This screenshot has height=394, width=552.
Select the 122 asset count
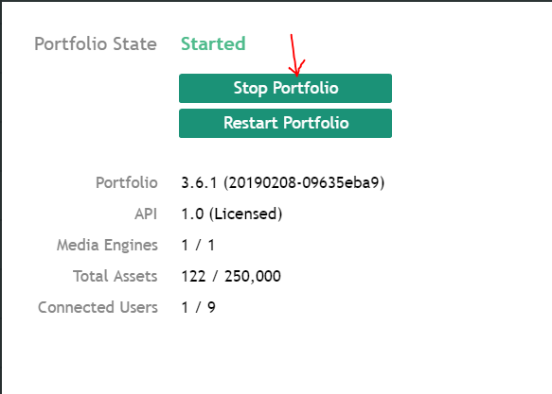click(x=193, y=276)
